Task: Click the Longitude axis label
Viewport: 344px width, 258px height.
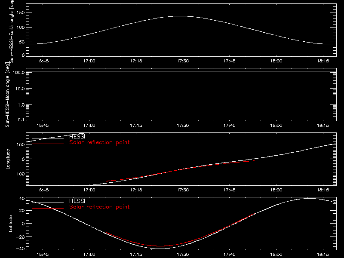Action: tap(8, 159)
